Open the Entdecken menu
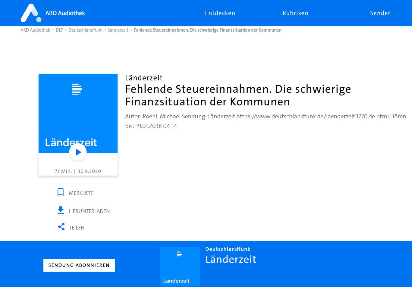 pyautogui.click(x=220, y=13)
